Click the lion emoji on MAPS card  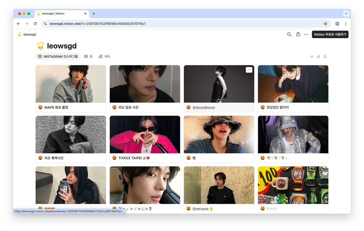[x=40, y=107]
